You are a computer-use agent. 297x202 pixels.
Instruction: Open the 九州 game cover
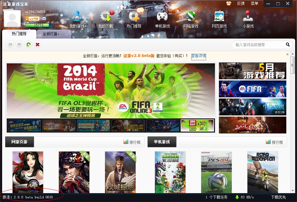28,172
